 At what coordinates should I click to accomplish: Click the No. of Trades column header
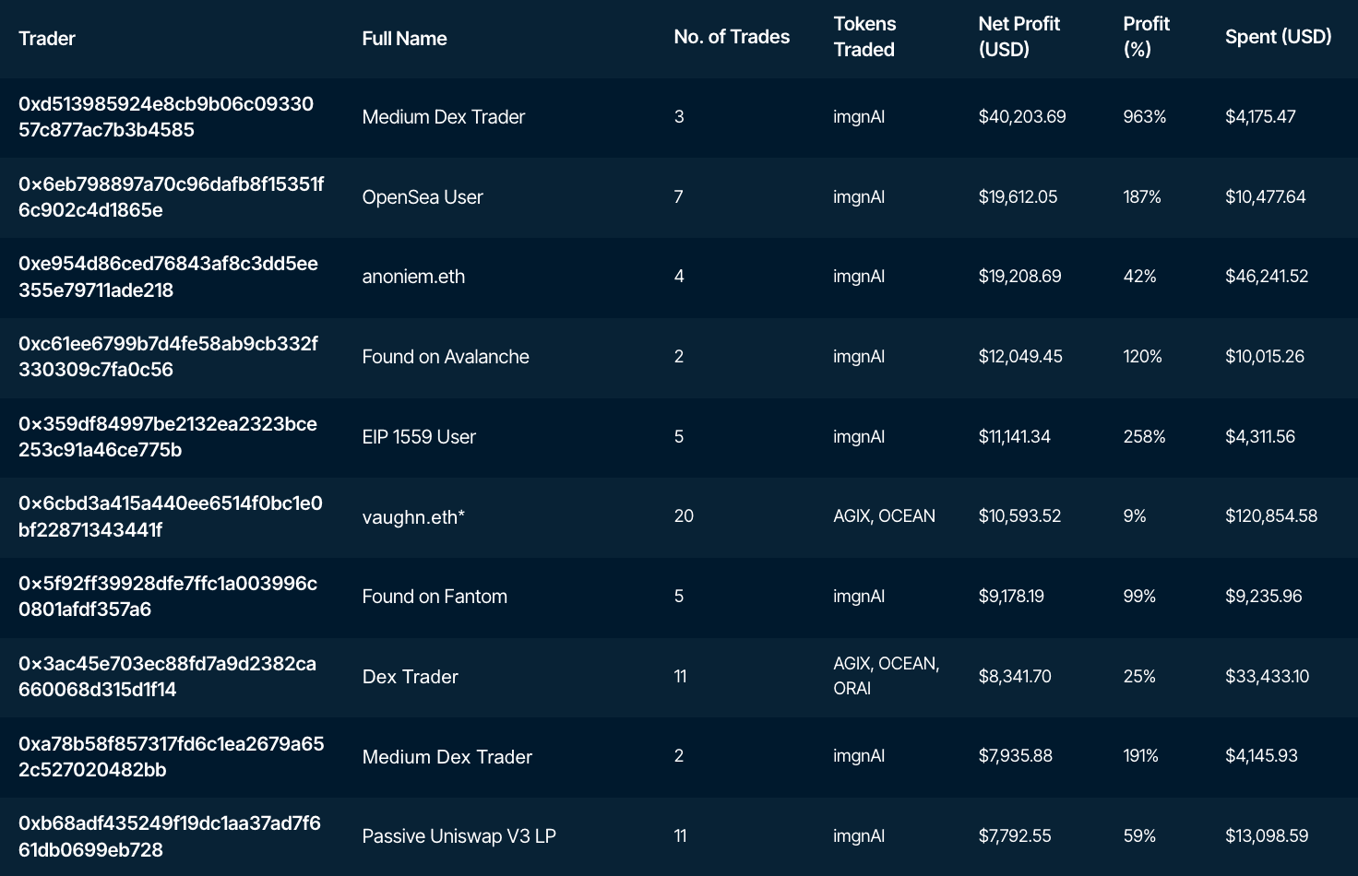[732, 37]
